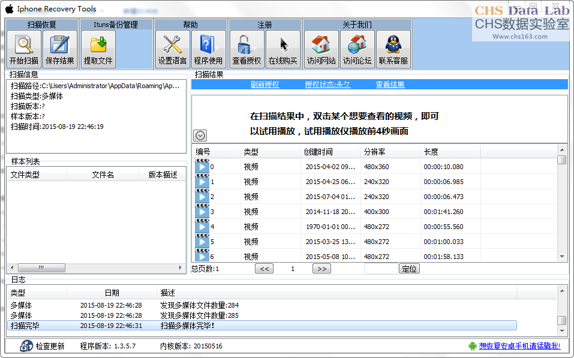Select the video icon for row 2

tap(202, 196)
